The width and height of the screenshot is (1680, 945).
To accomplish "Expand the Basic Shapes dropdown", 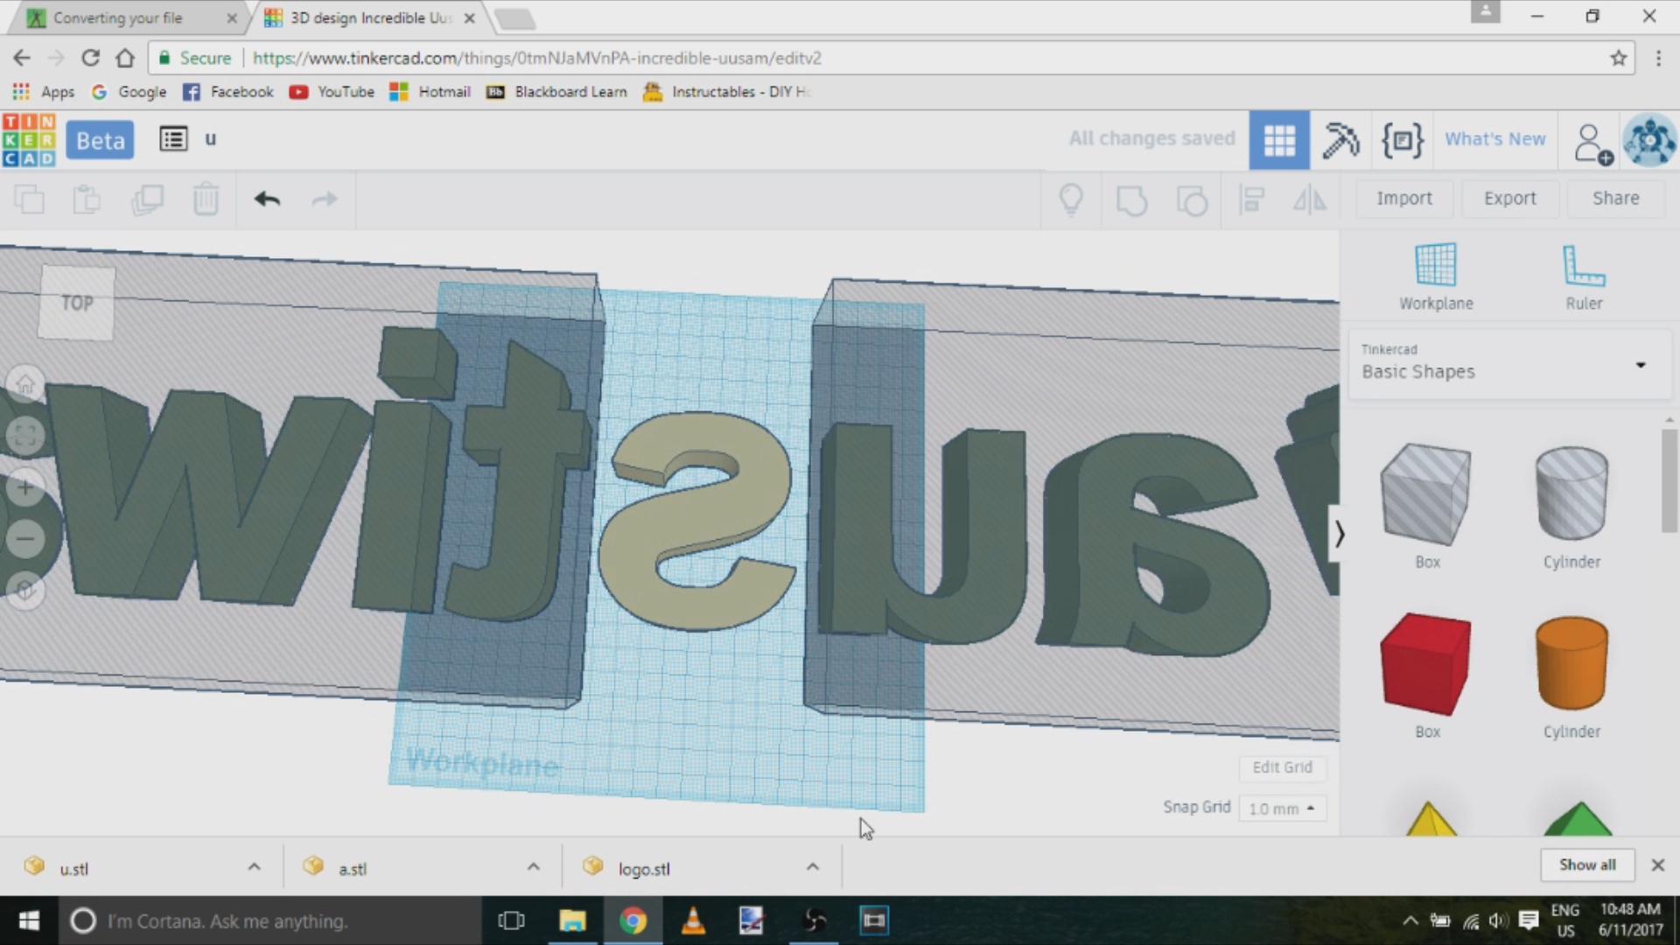I will coord(1640,365).
